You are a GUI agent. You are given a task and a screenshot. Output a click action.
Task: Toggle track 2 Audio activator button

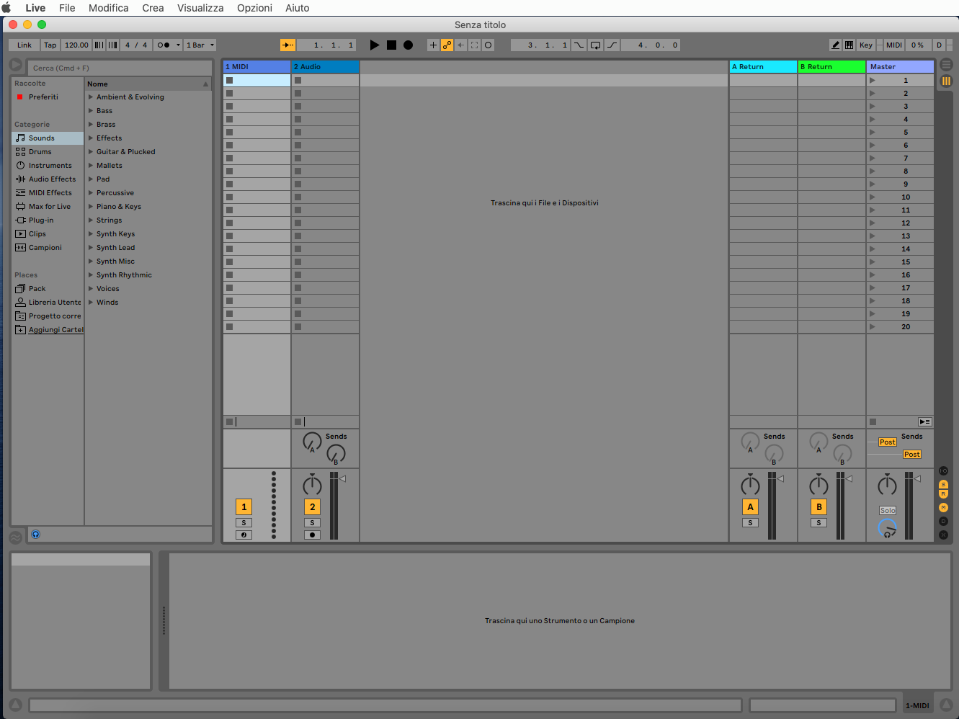tap(312, 507)
